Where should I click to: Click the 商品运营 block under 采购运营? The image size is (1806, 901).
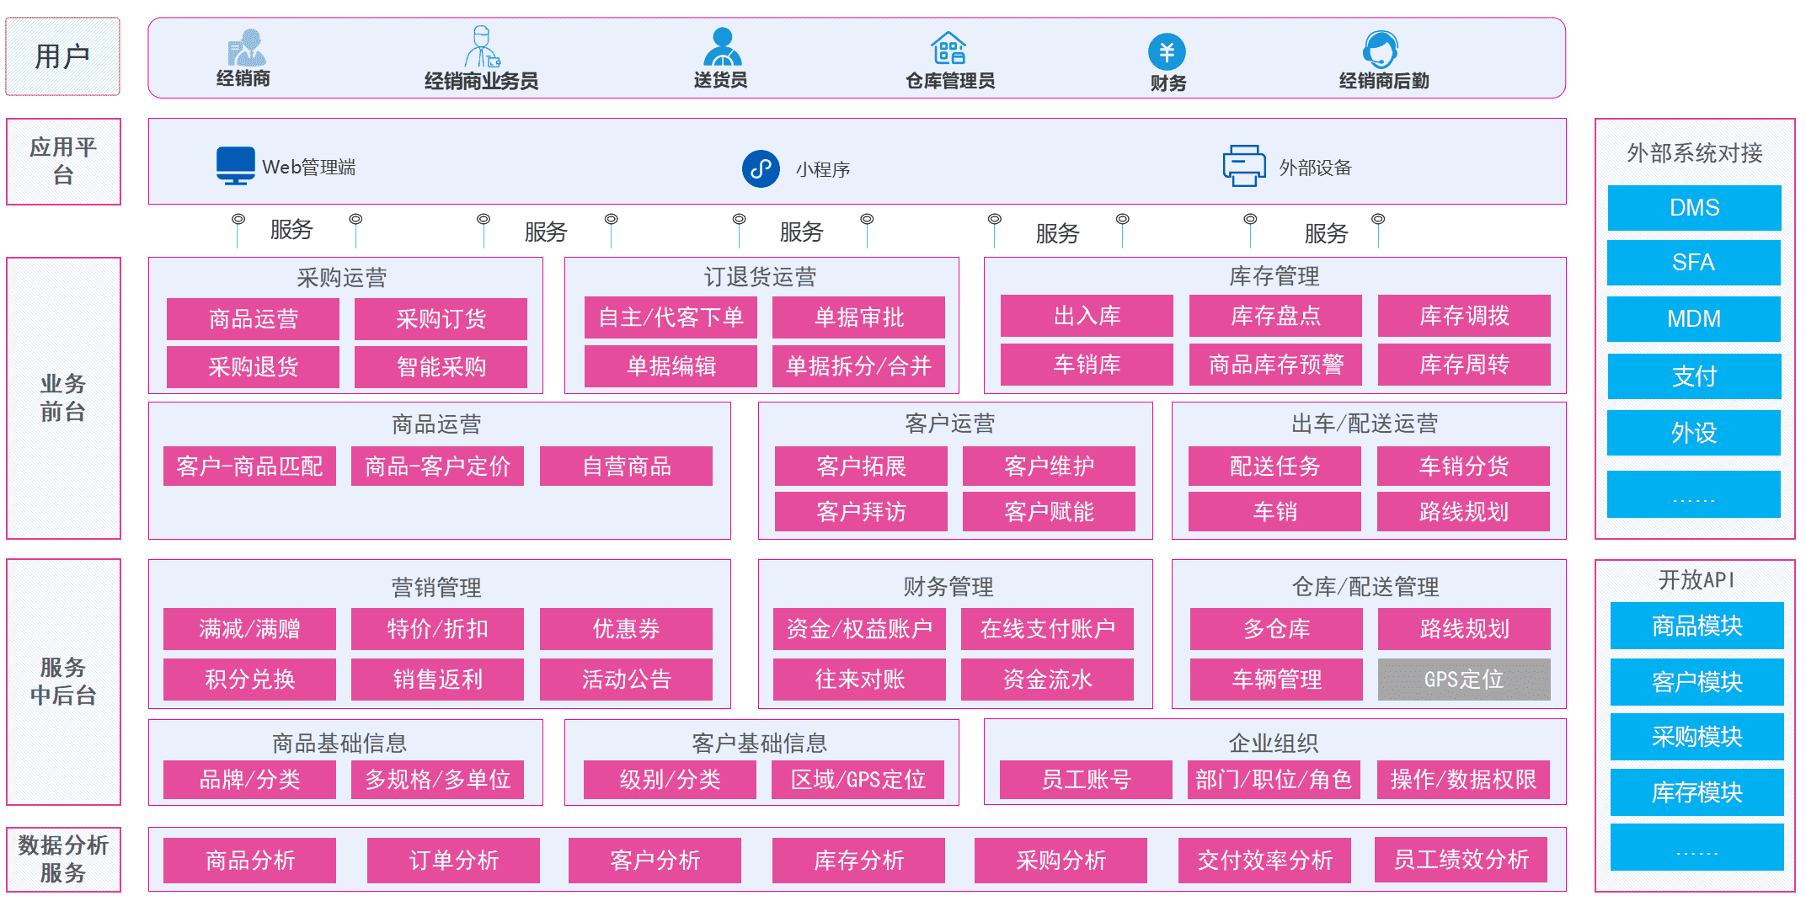point(253,319)
